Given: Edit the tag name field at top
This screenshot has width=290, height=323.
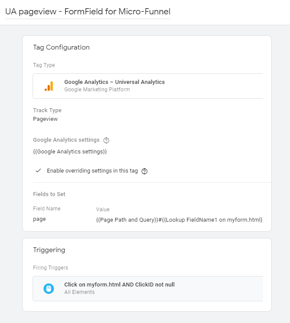Looking at the screenshot, I should coord(87,12).
